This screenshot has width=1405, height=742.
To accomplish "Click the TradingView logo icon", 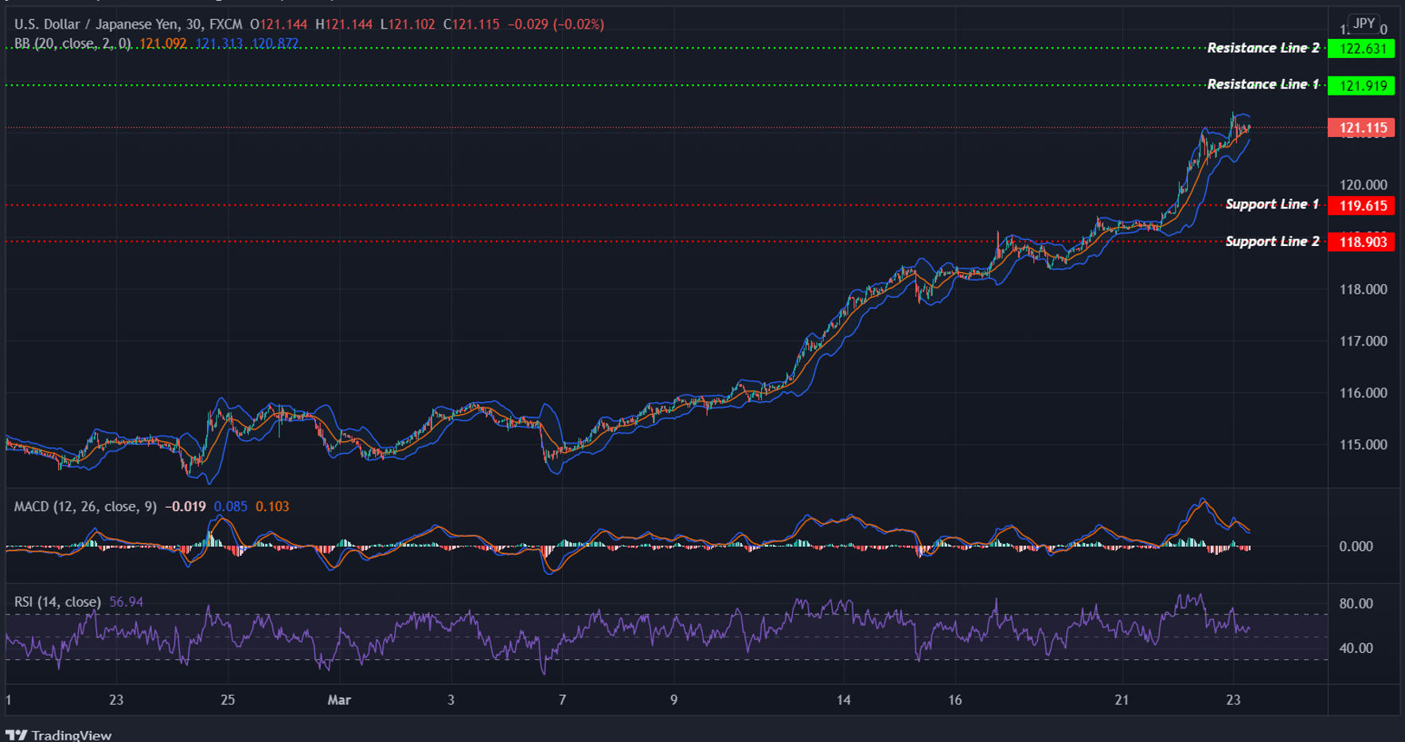I will pyautogui.click(x=19, y=734).
